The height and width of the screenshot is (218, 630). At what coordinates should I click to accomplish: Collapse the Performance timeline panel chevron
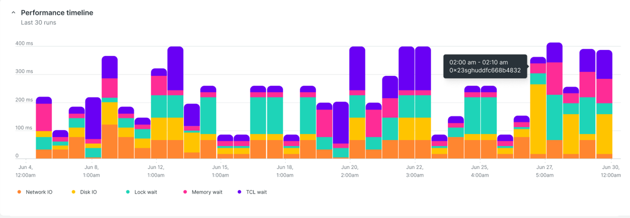[13, 13]
